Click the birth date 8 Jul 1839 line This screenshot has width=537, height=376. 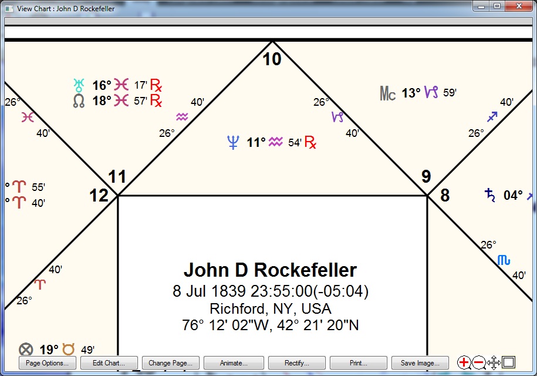(271, 291)
